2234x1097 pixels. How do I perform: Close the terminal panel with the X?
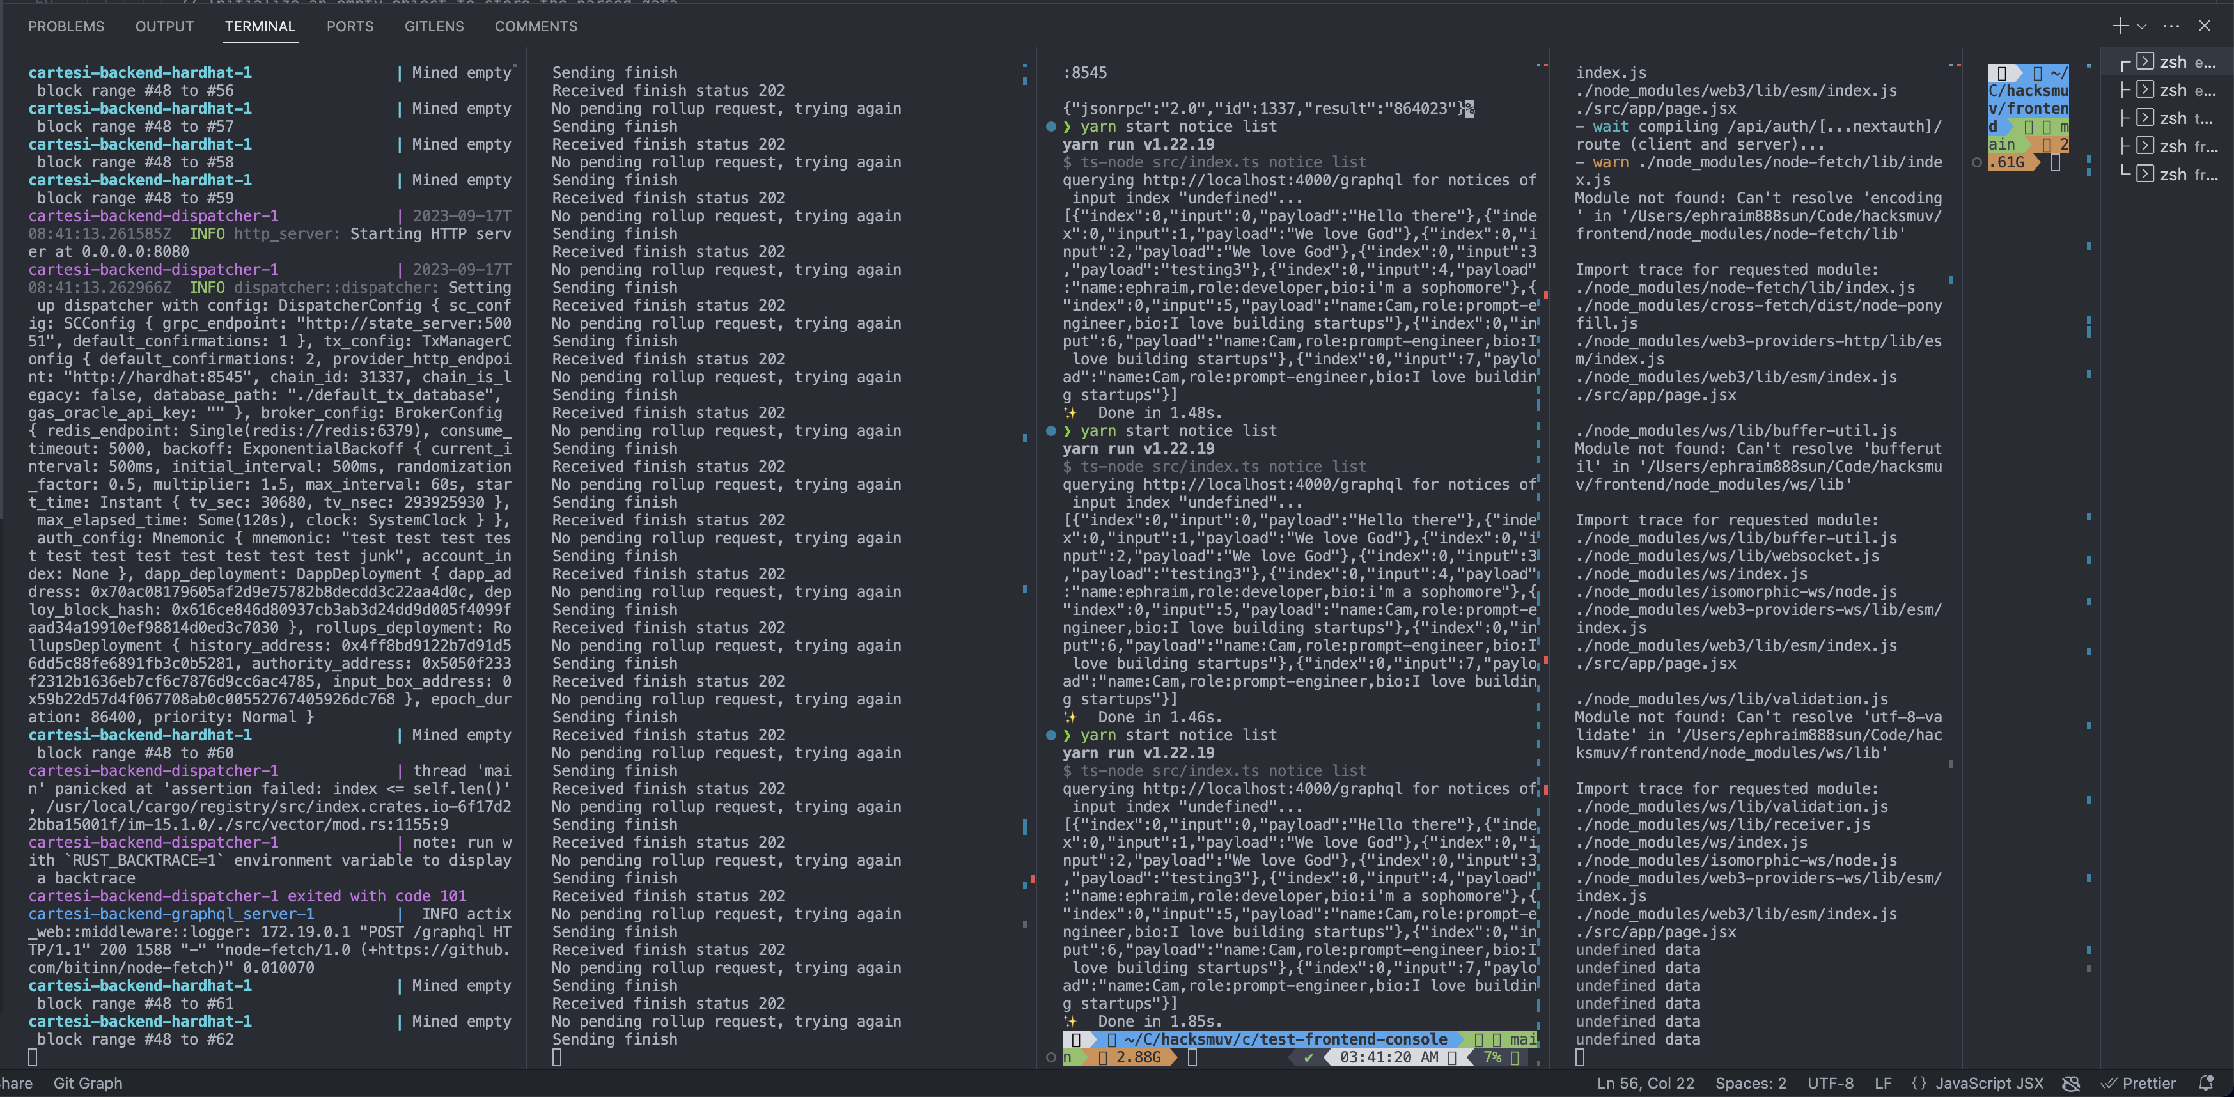point(2204,26)
